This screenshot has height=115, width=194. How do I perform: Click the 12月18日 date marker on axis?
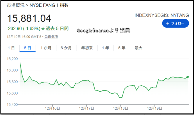(121, 108)
